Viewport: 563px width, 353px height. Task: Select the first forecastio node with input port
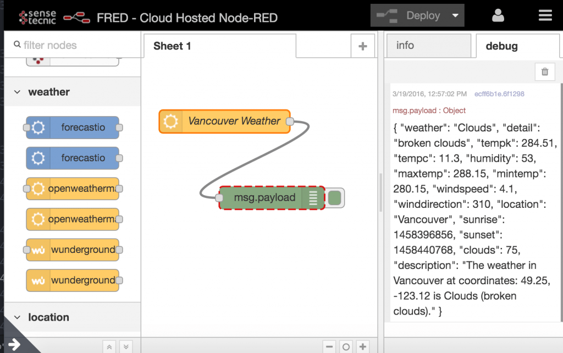tap(73, 127)
